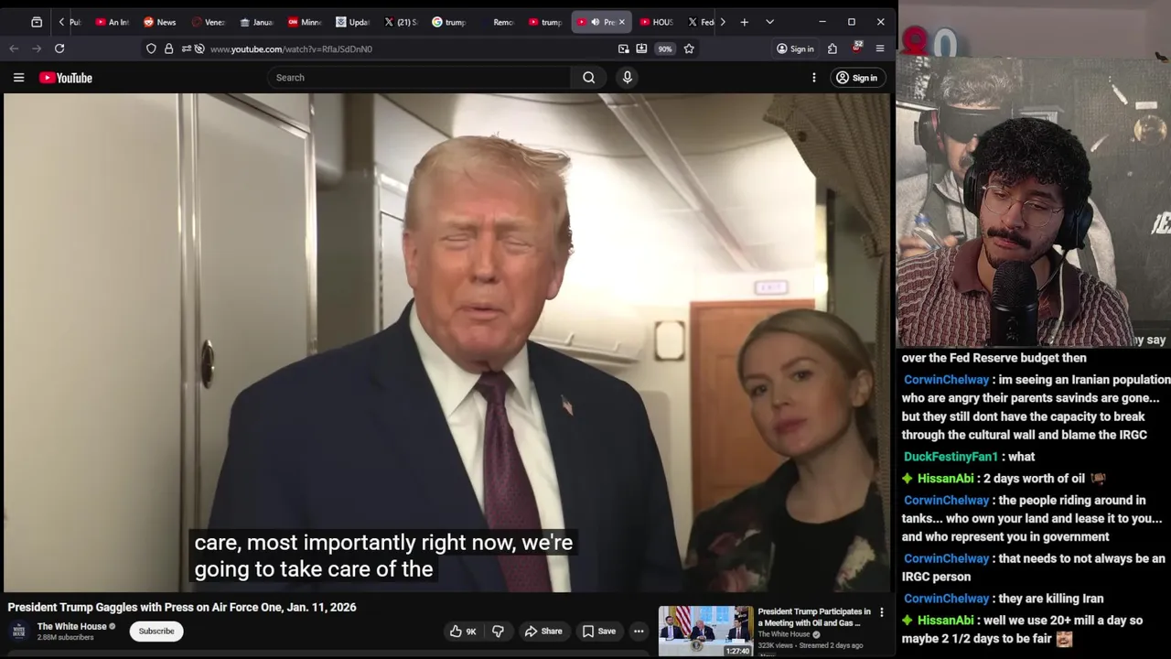Dislike the video with thumbs down
The height and width of the screenshot is (659, 1171).
pos(498,631)
